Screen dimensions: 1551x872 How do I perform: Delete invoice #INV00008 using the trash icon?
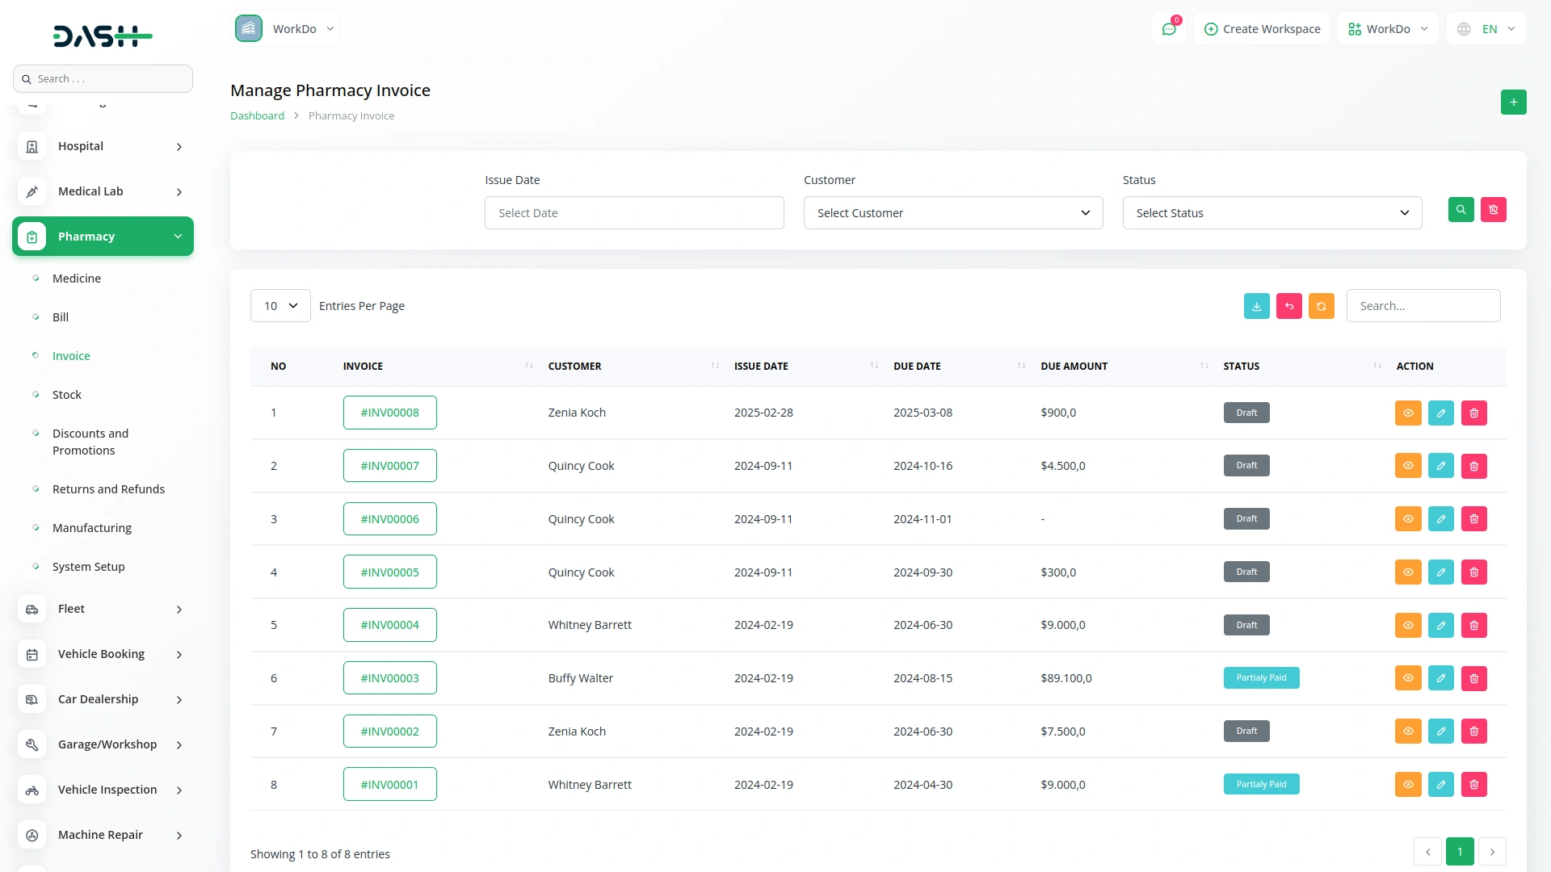pyautogui.click(x=1473, y=413)
